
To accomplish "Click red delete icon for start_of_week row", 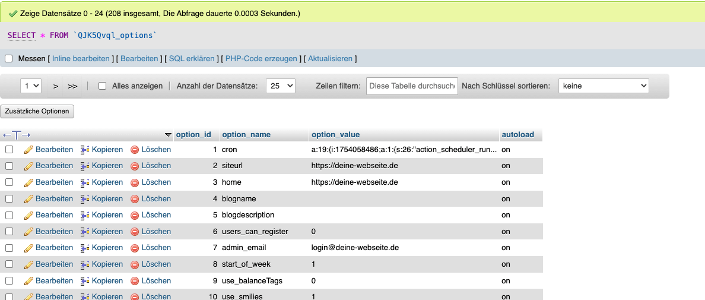I will tap(135, 264).
